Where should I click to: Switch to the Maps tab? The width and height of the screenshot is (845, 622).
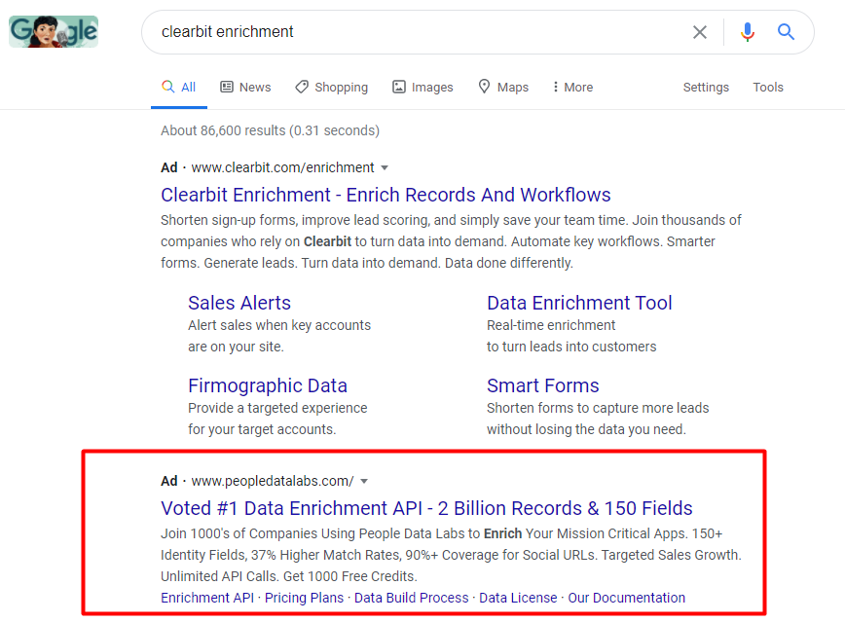(503, 88)
